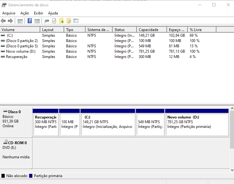Click the drive icon beside Disco 0 partição 2
The height and width of the screenshot is (184, 234).
[x=3, y=41]
